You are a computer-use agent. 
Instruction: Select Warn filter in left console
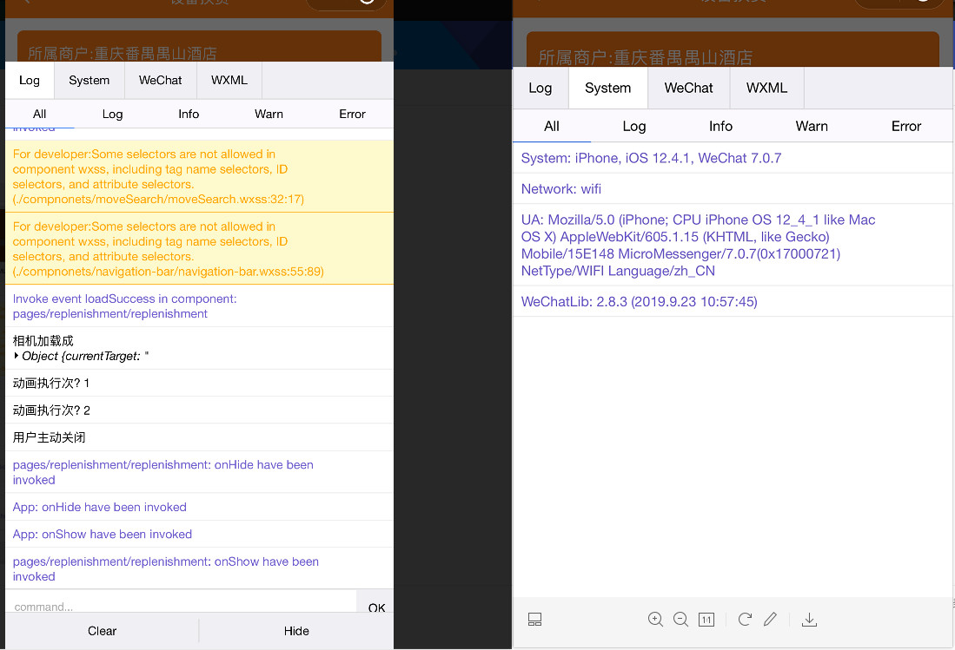[269, 114]
